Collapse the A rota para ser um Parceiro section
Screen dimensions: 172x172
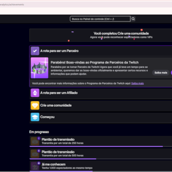tap(101, 51)
